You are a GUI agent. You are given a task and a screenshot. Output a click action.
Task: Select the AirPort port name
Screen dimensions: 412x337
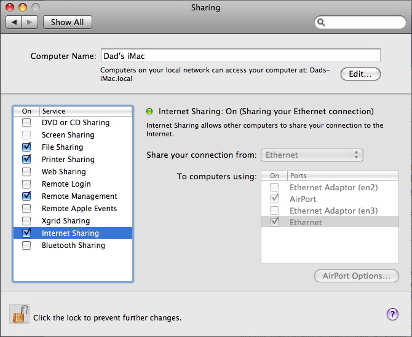303,199
